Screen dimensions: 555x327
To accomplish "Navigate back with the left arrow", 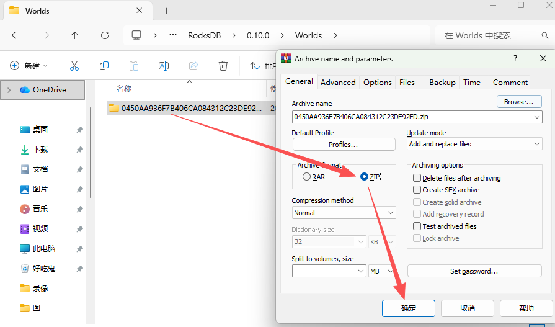I will coord(16,35).
